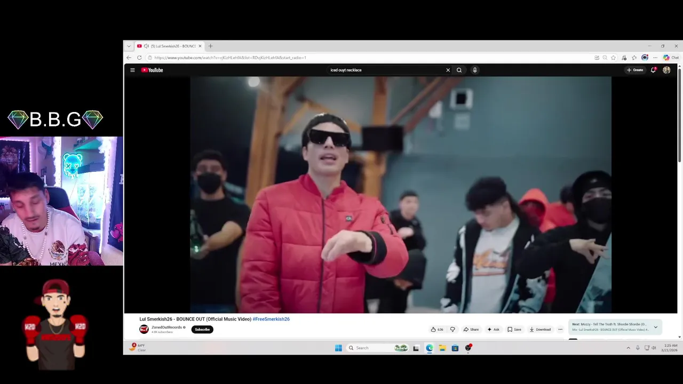683x384 pixels.
Task: Open Task View on taskbar
Action: coord(416,348)
